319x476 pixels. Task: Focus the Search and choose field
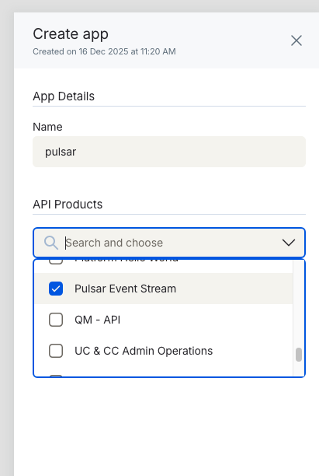coord(169,243)
